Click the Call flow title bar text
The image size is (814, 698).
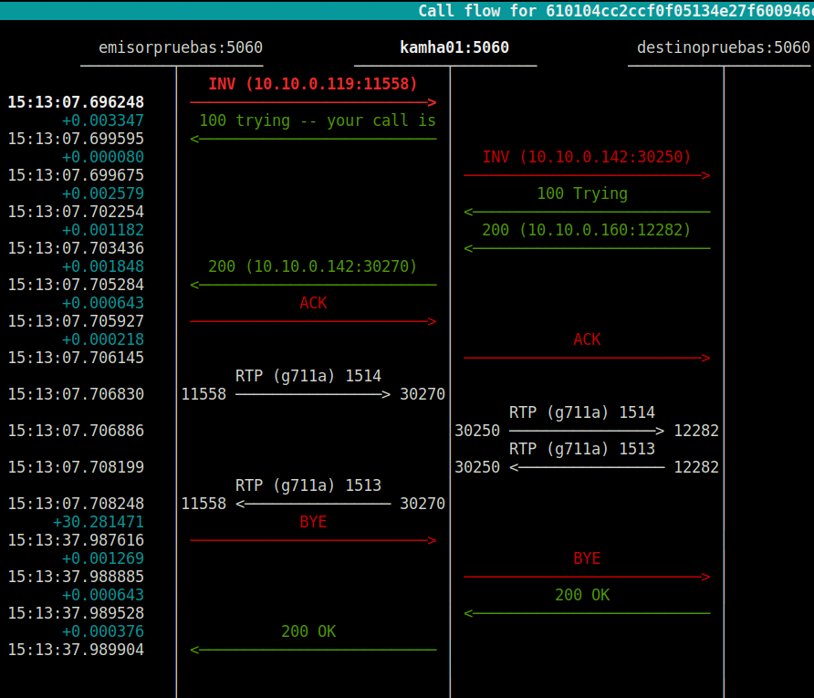click(616, 10)
